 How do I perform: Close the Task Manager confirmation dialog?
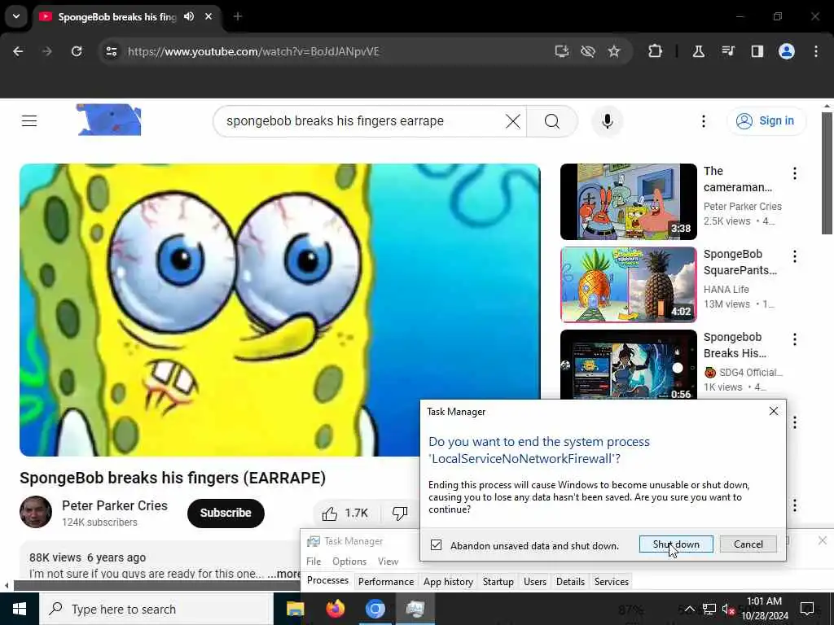pos(774,411)
